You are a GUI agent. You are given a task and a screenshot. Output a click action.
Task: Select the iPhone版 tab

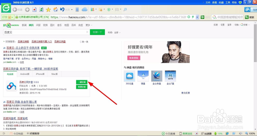(40, 74)
